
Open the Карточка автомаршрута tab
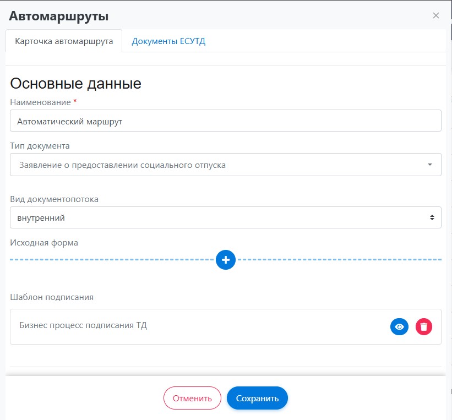[x=64, y=41]
